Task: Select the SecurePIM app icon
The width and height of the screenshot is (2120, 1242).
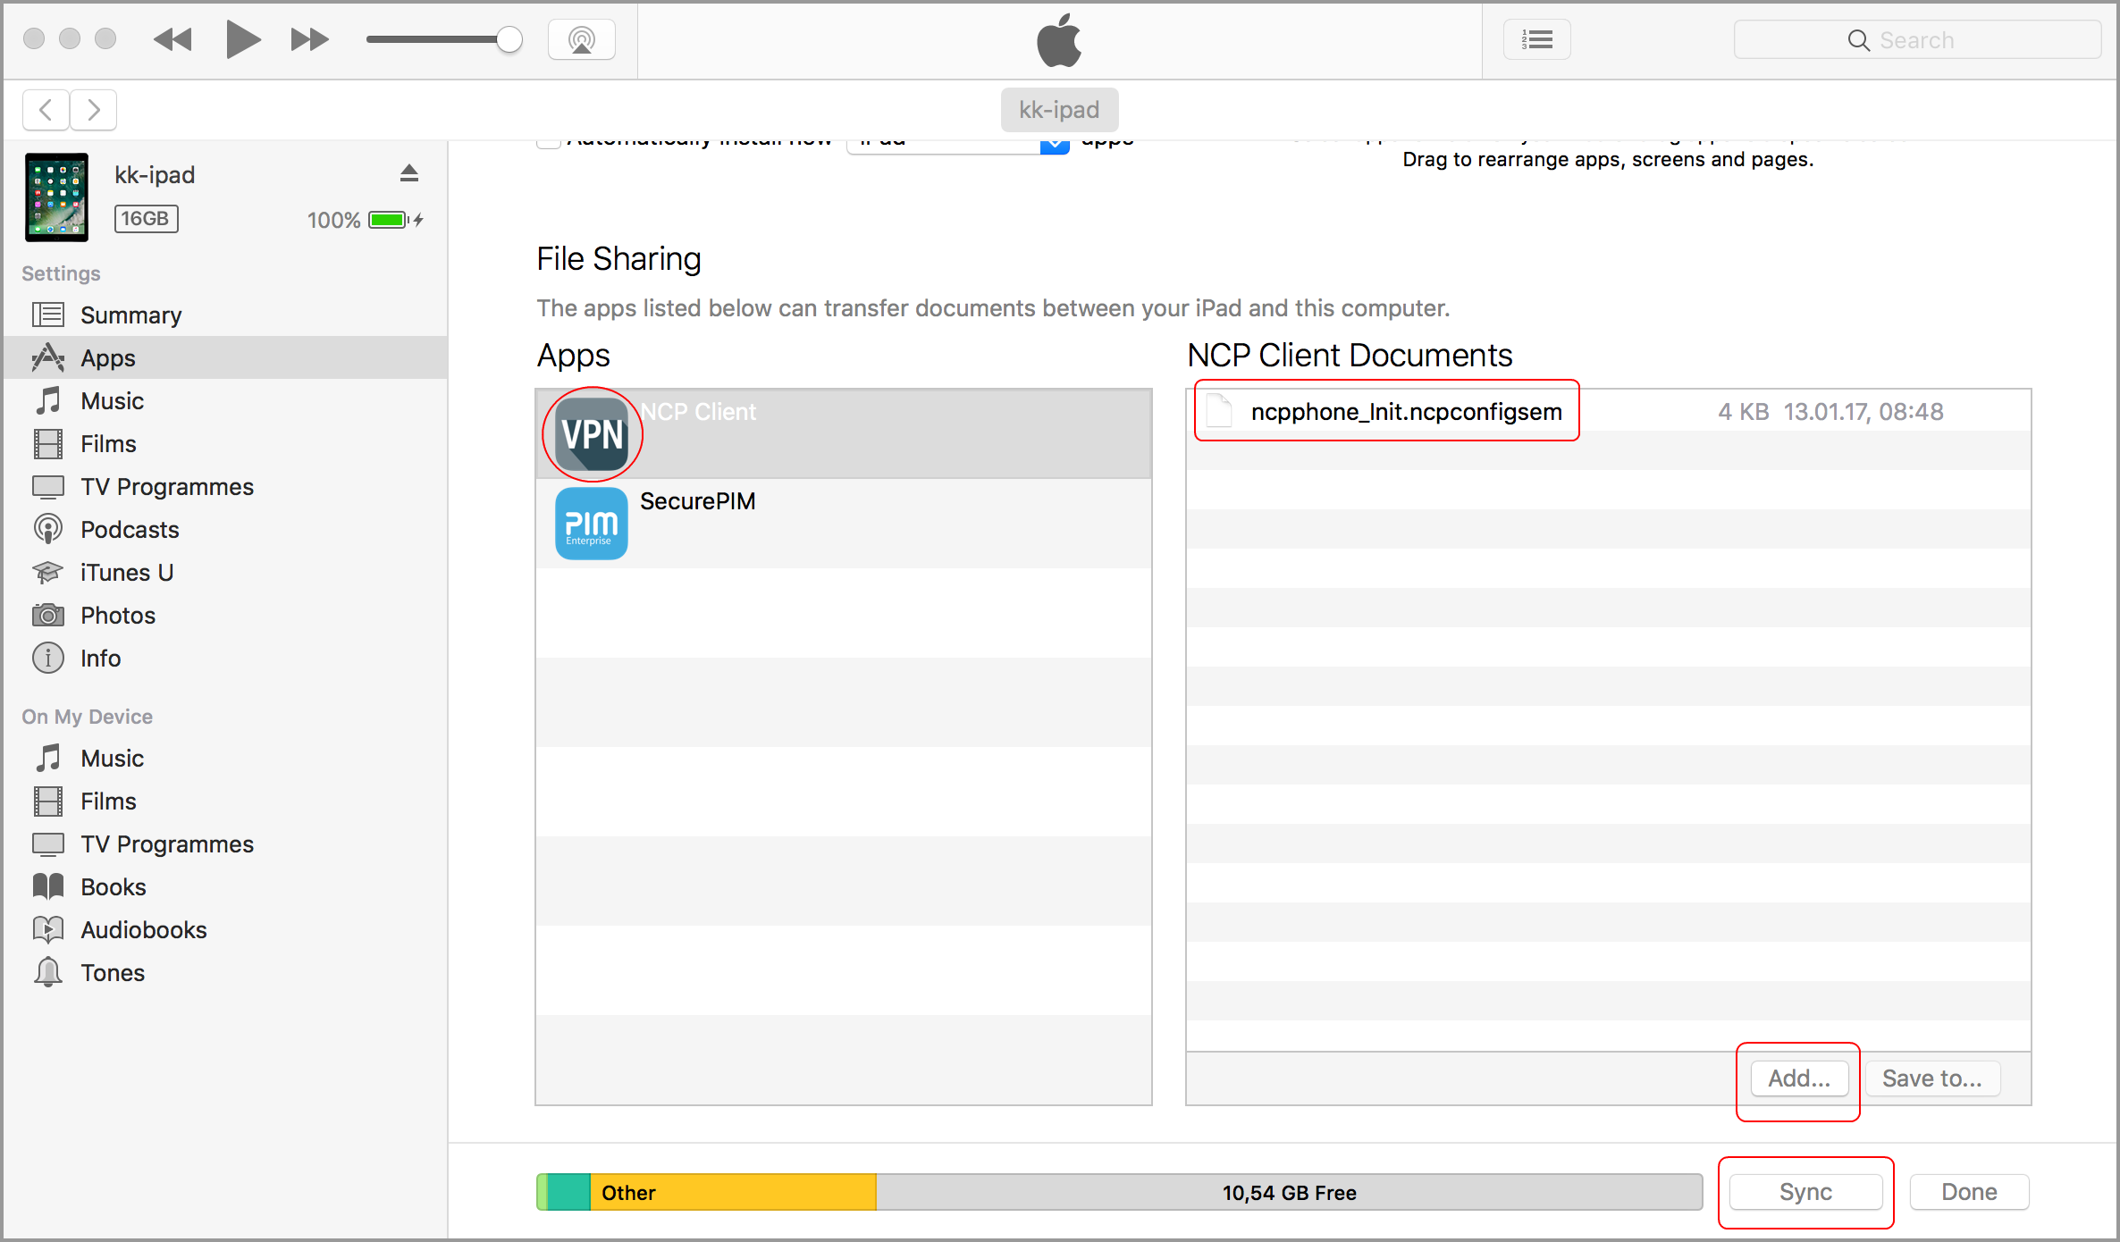Action: tap(592, 524)
